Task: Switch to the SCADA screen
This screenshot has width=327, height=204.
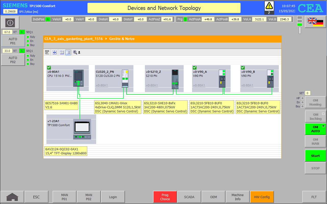Action: [x=189, y=197]
